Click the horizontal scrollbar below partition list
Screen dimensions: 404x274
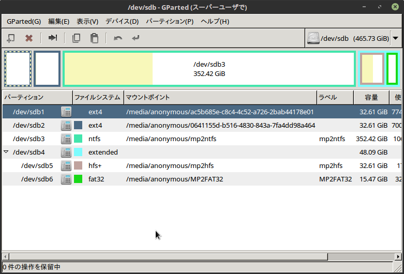point(166,256)
